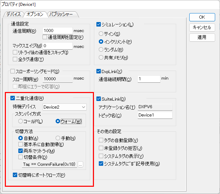Switch to the デバイス tab

(13, 14)
